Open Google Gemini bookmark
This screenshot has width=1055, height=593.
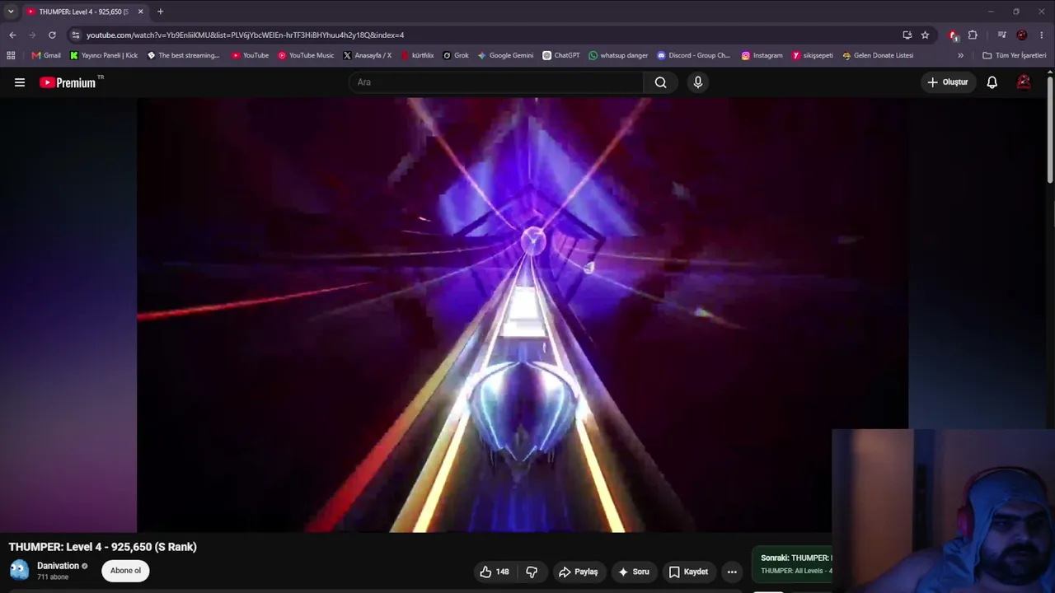tap(505, 55)
